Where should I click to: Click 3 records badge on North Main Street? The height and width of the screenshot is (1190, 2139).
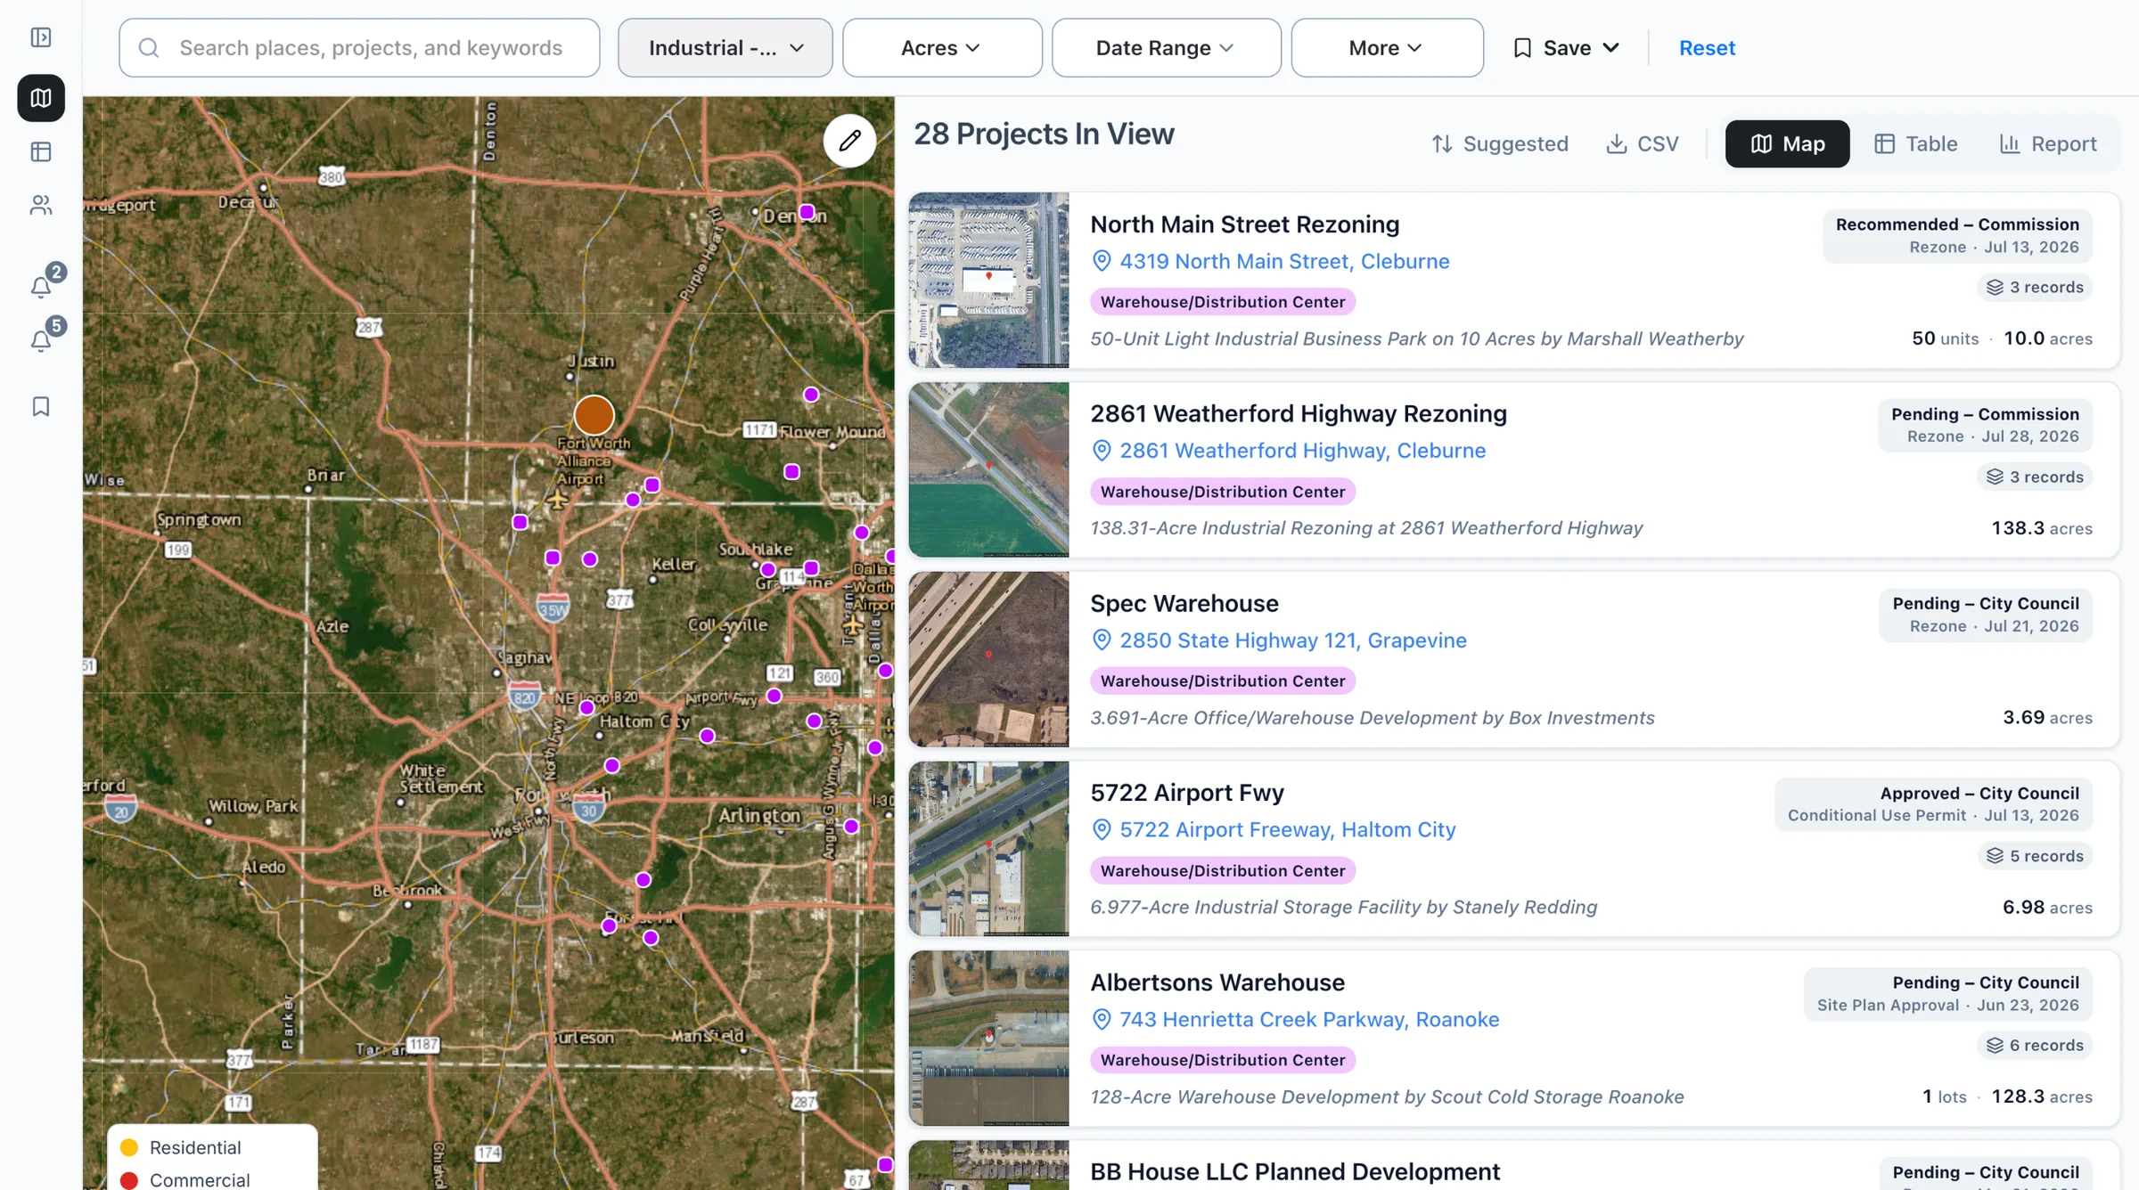(x=2034, y=287)
